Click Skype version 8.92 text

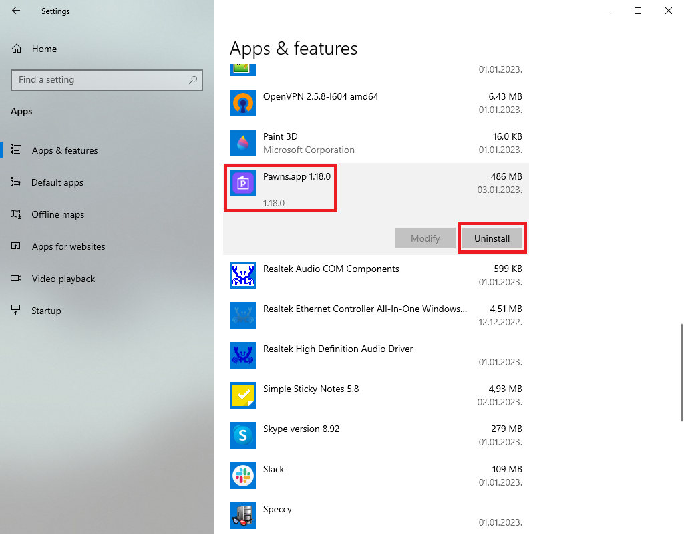[x=301, y=429]
